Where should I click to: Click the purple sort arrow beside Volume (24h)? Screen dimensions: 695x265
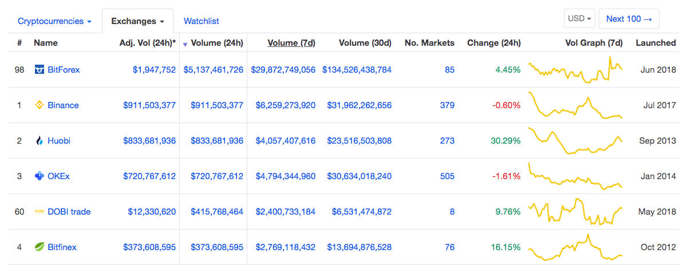click(x=185, y=44)
